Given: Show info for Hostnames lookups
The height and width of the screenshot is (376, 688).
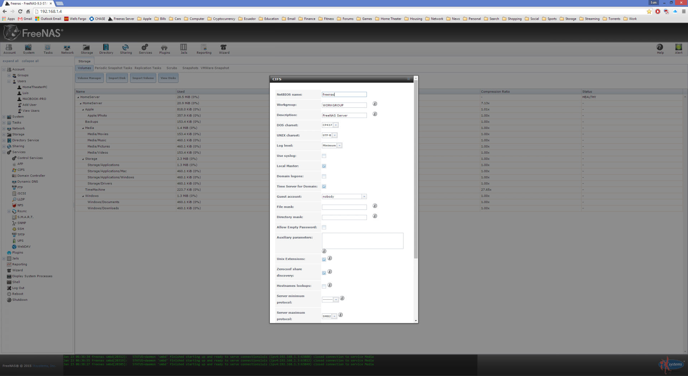Looking at the screenshot, I should 330,285.
